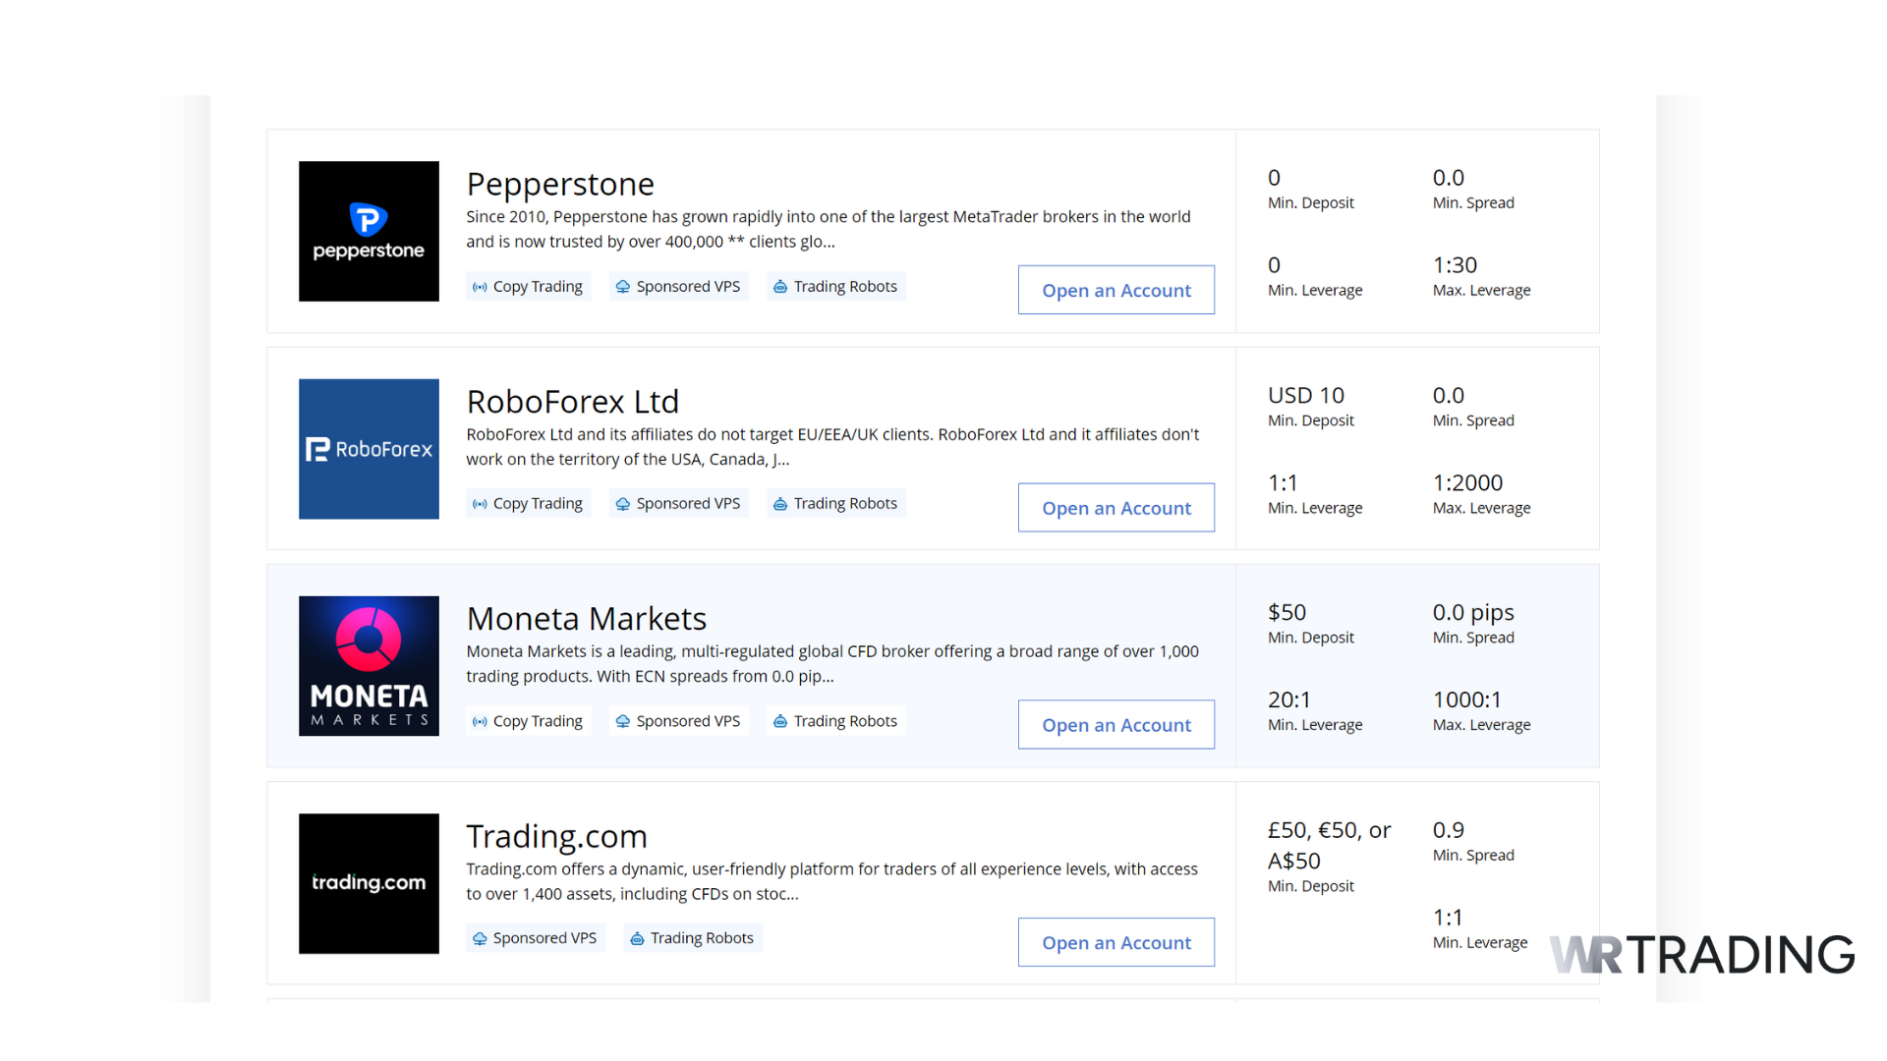Click Trading Robots icon in Pepperstone row
Viewport: 1887px width, 1061px height.
click(780, 287)
